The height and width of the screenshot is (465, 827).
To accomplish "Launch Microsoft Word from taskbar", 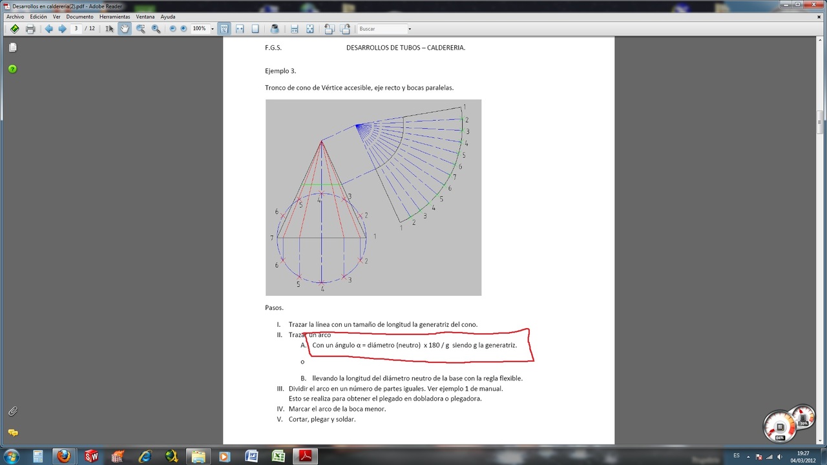I will [x=251, y=457].
